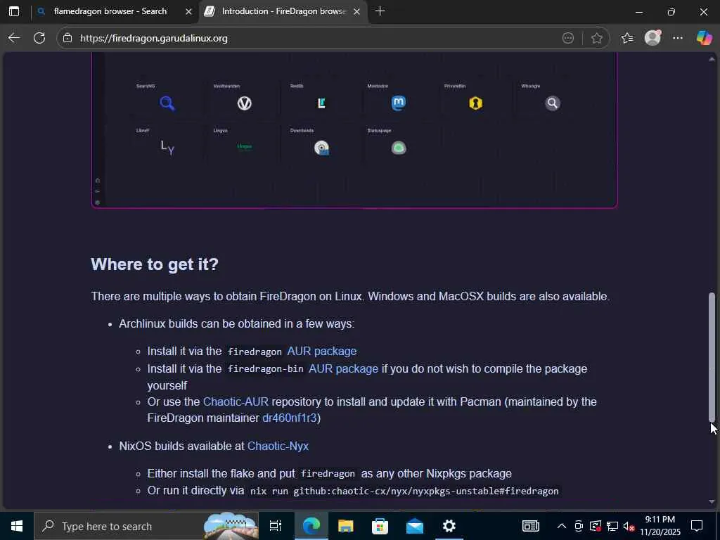Open Settings and more ellipsis menu

point(678,38)
